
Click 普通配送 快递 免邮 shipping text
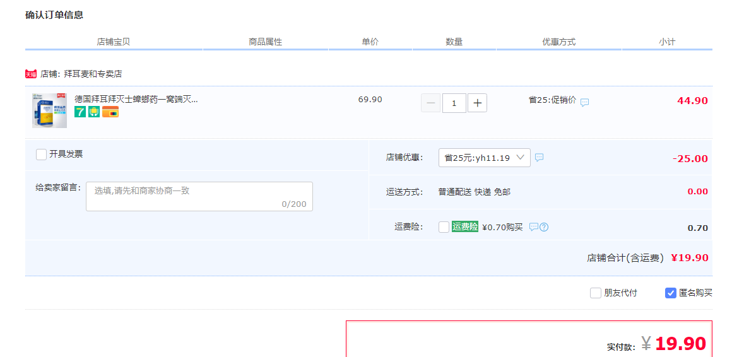coord(475,192)
